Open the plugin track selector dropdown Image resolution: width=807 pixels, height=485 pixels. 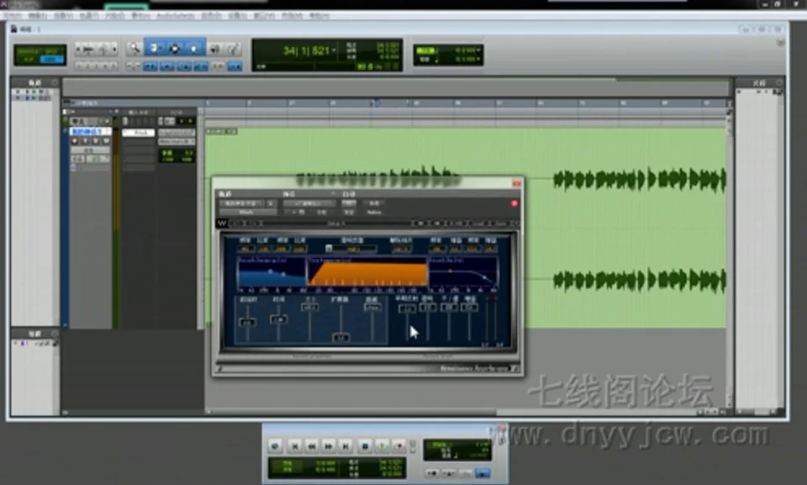pyautogui.click(x=244, y=203)
